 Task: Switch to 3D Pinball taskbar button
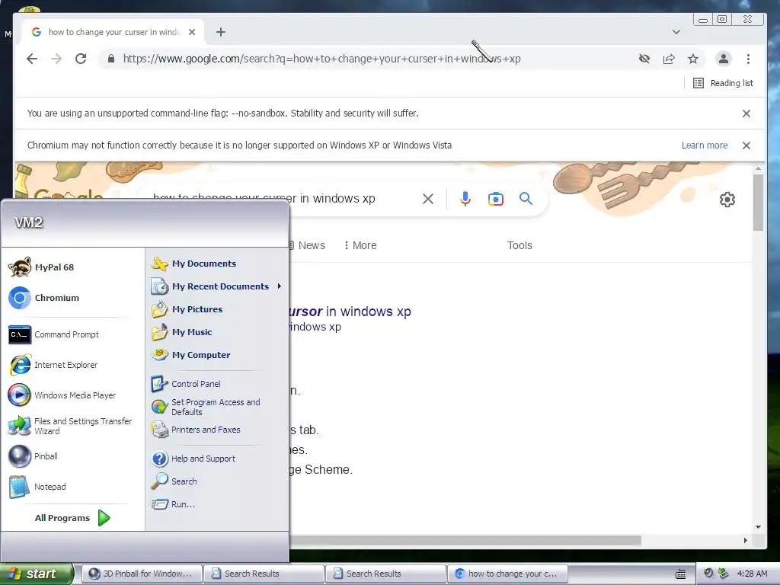click(x=142, y=574)
